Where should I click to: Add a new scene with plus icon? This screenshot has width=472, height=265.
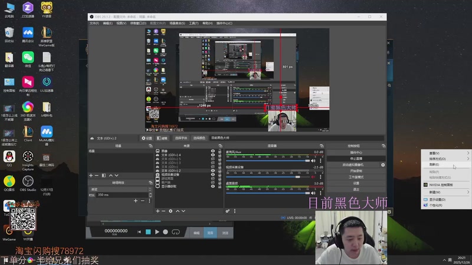(91, 175)
